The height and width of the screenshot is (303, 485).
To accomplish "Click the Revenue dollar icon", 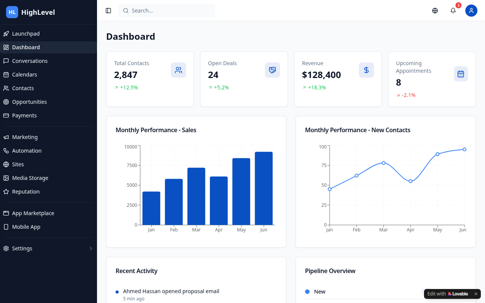I will click(366, 70).
